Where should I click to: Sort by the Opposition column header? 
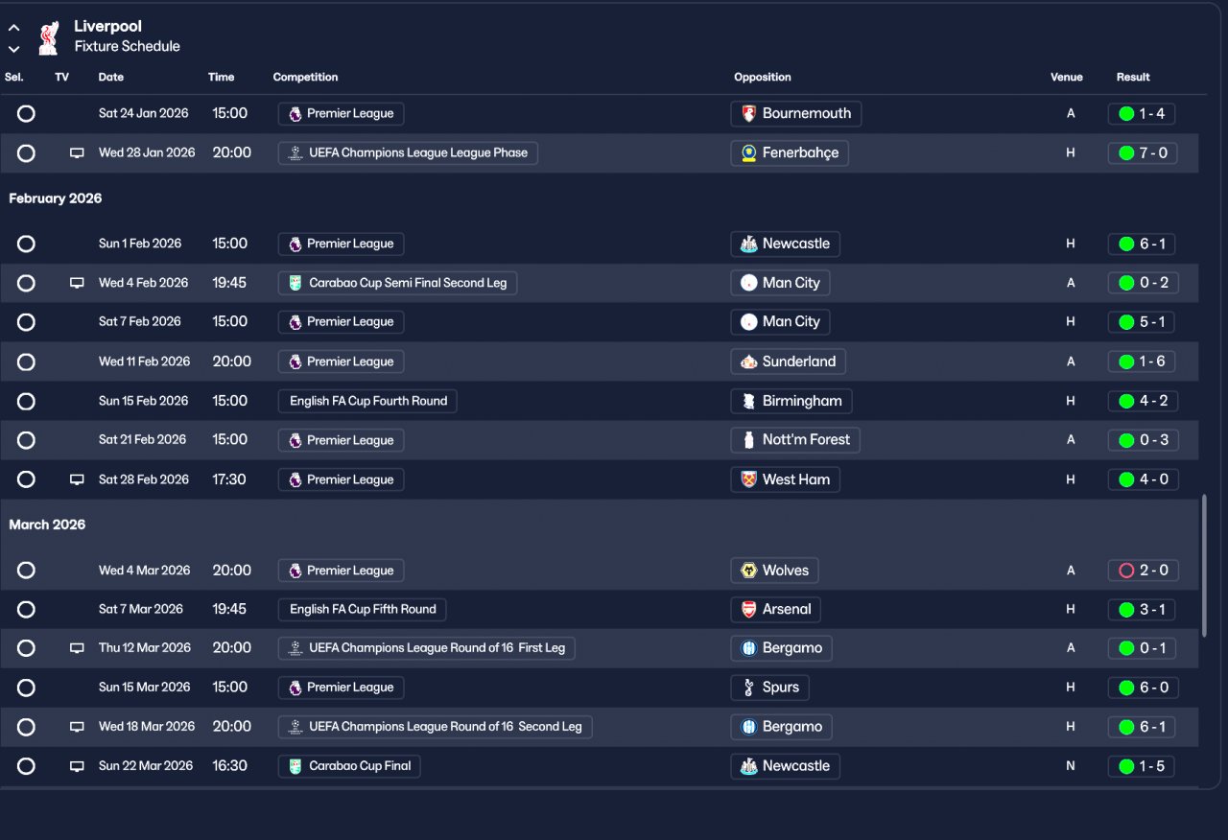click(x=763, y=77)
